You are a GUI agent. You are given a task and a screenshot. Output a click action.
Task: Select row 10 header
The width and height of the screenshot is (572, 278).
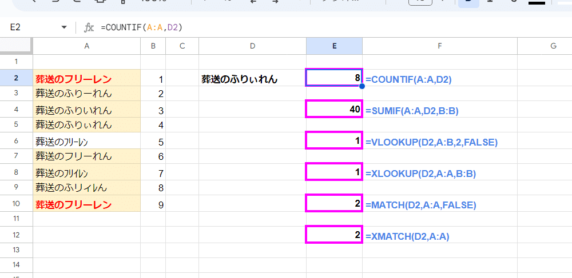tap(17, 203)
